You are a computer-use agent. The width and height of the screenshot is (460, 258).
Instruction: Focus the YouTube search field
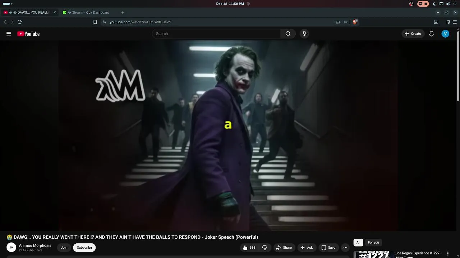(216, 34)
